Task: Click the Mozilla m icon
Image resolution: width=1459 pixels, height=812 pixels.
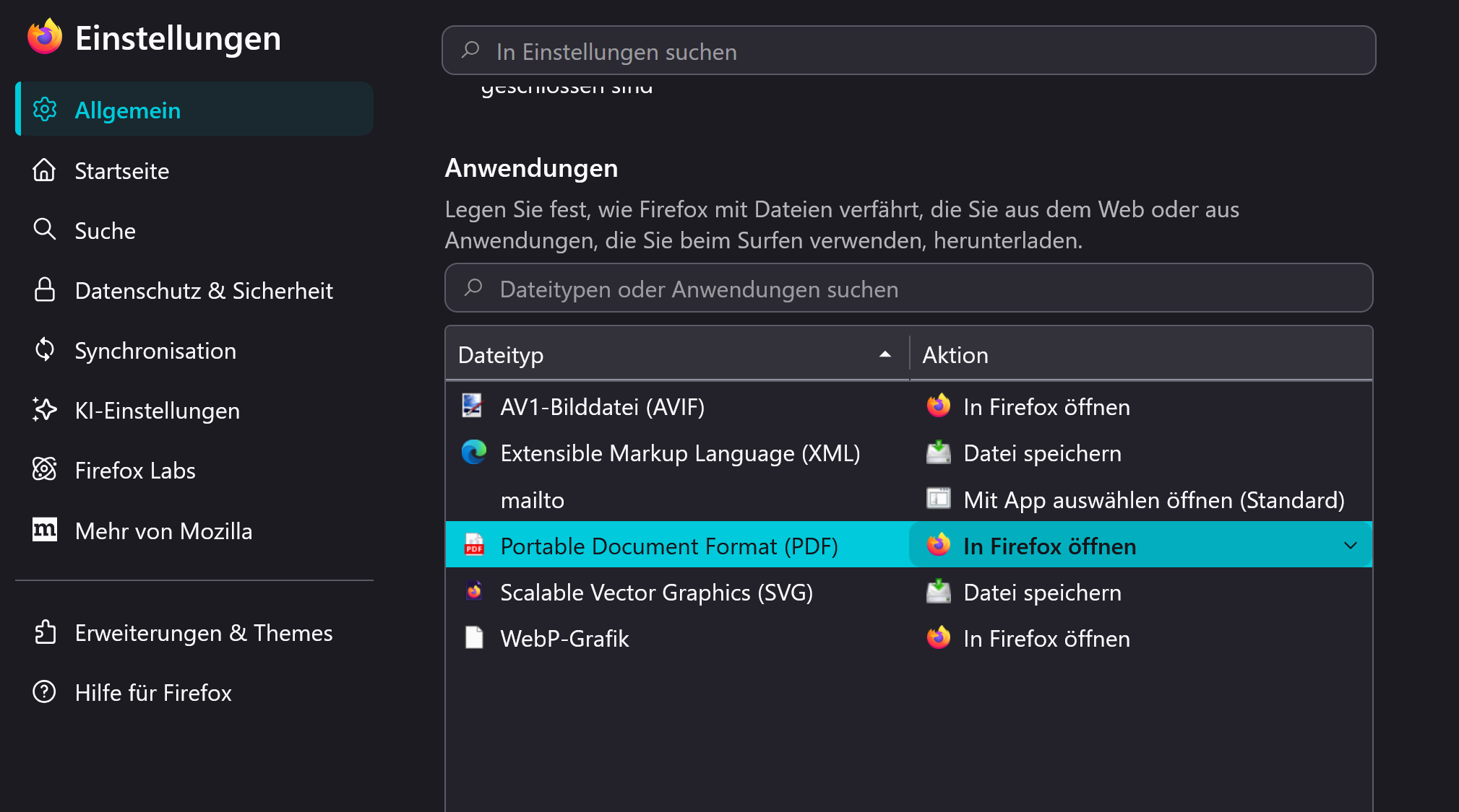Action: [x=45, y=530]
